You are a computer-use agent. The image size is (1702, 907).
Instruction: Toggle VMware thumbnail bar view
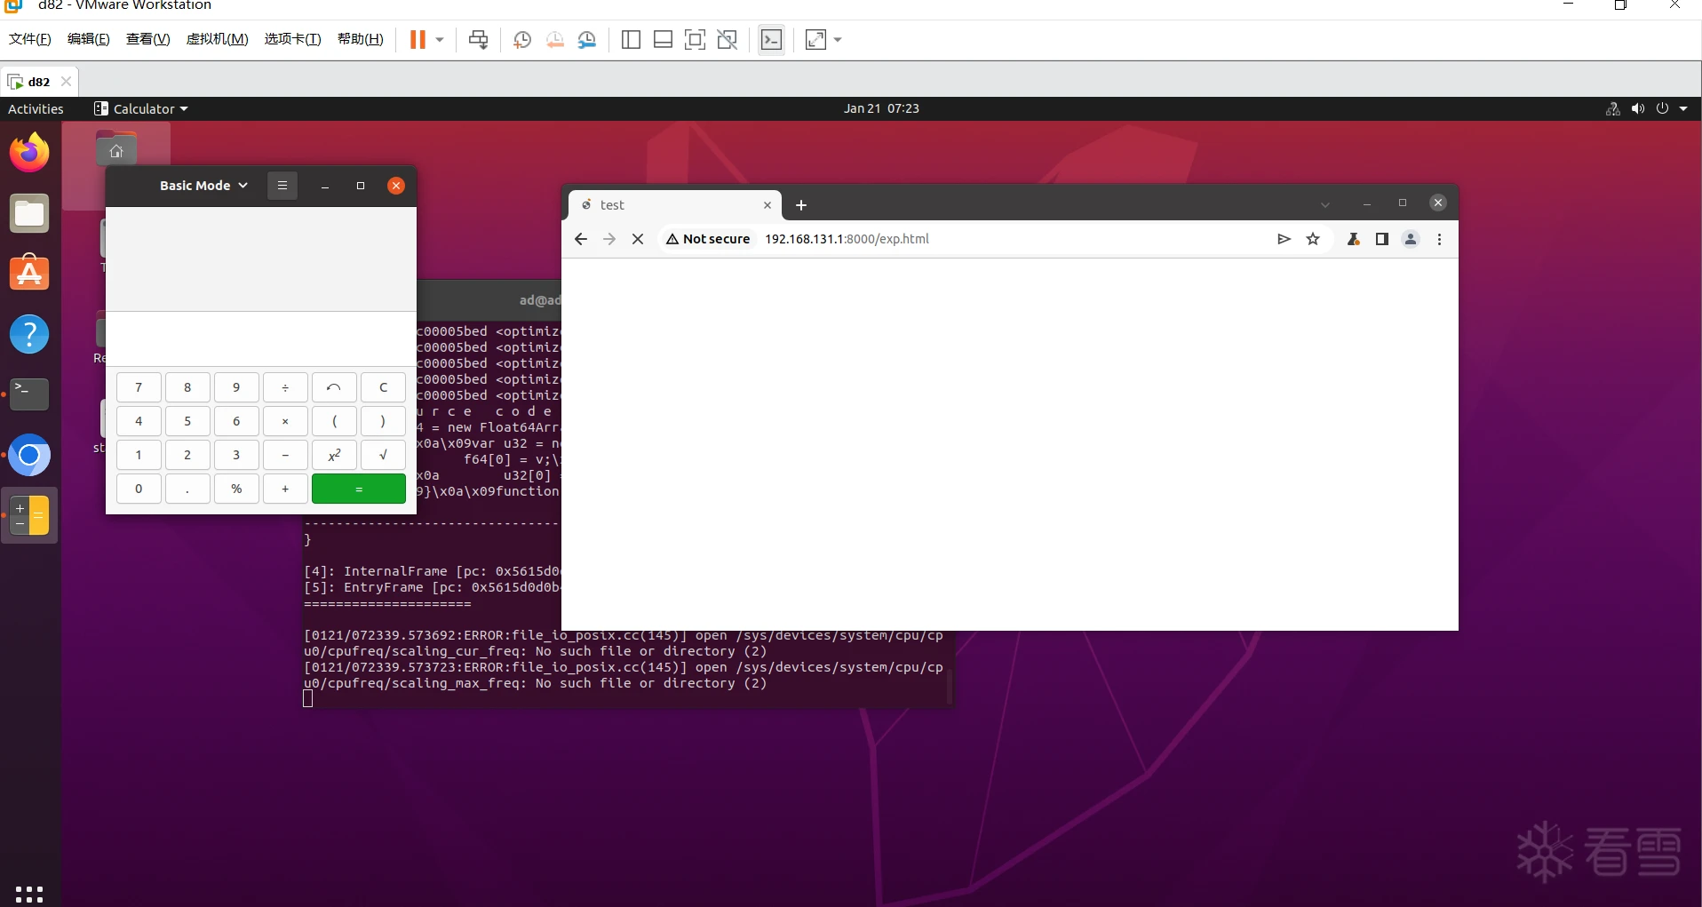663,39
